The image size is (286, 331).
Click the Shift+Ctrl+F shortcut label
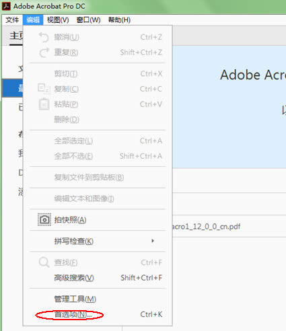point(141,278)
